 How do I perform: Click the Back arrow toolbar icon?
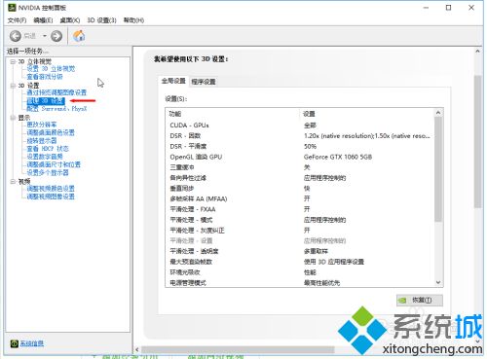15,36
